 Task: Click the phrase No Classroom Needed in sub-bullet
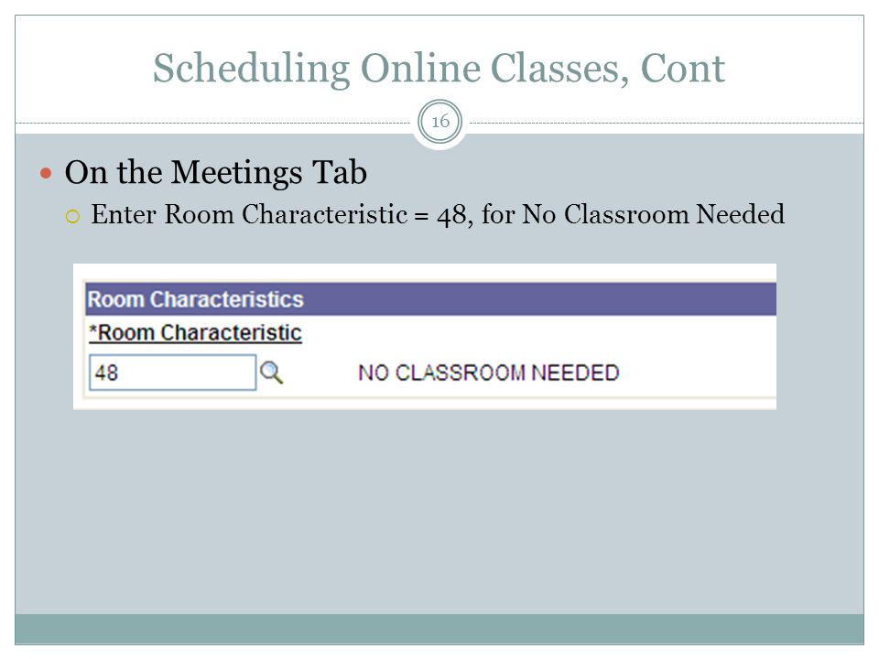[653, 214]
